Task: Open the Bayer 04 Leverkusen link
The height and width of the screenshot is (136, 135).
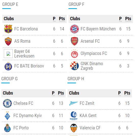Action: tap(24, 54)
